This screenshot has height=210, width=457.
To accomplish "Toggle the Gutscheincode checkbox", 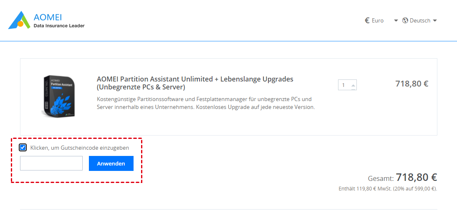I will pos(23,148).
